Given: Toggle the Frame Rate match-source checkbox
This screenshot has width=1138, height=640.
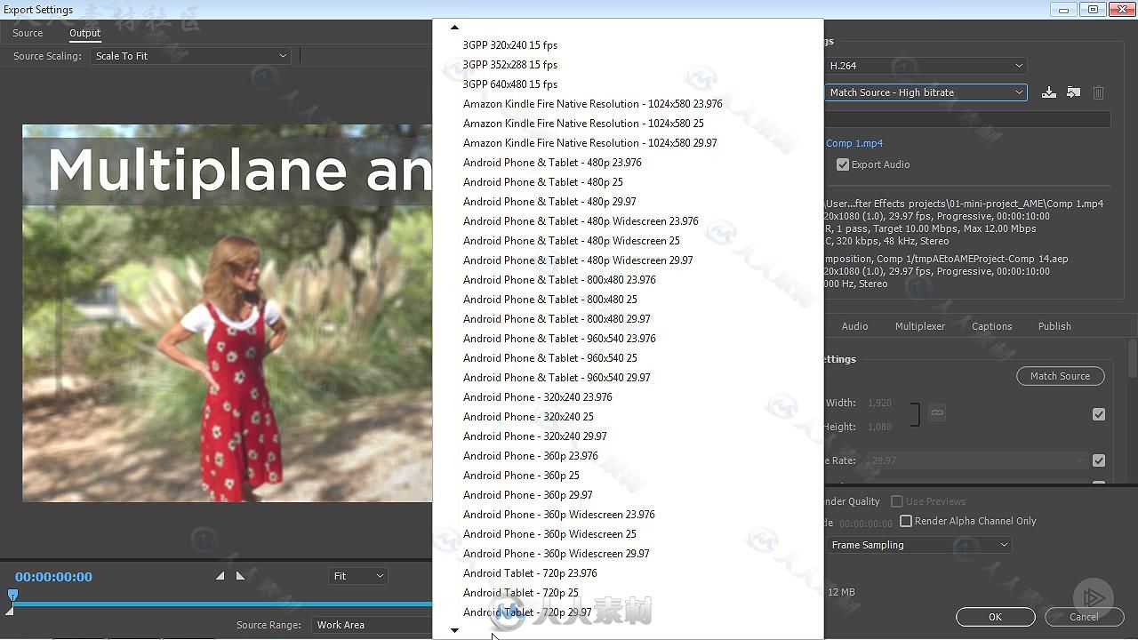Looking at the screenshot, I should 1099,460.
